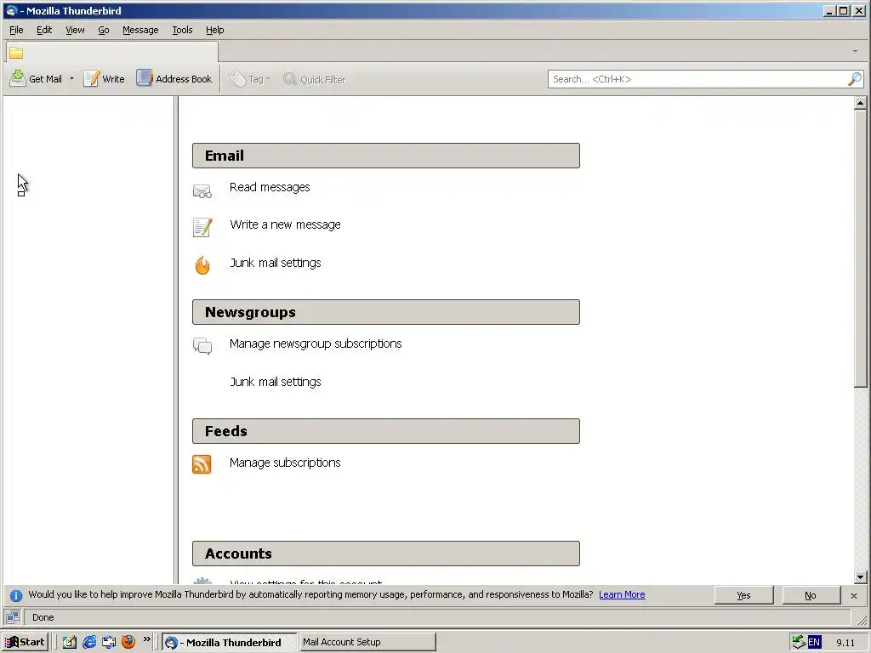
Task: Choose Write a new message link
Action: pyautogui.click(x=285, y=224)
